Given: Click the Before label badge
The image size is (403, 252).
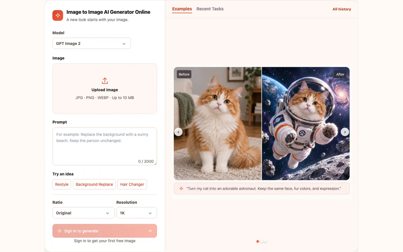Looking at the screenshot, I should [184, 74].
